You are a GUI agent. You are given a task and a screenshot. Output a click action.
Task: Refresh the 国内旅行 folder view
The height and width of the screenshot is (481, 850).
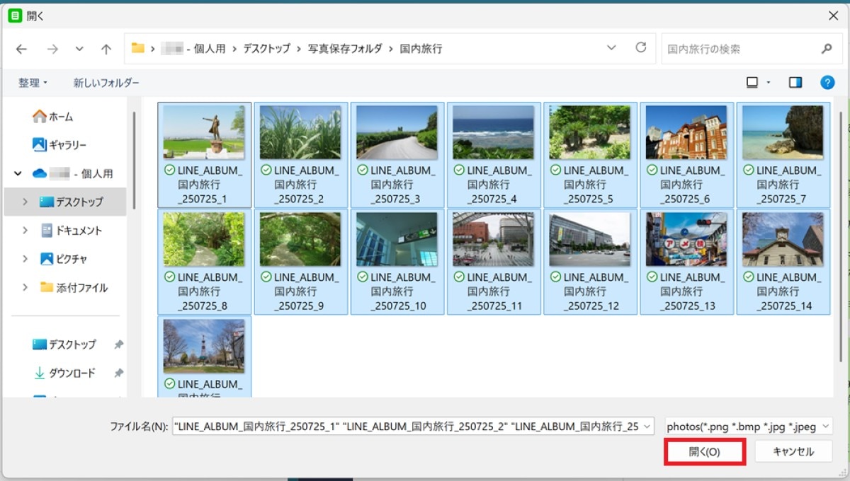pyautogui.click(x=641, y=48)
